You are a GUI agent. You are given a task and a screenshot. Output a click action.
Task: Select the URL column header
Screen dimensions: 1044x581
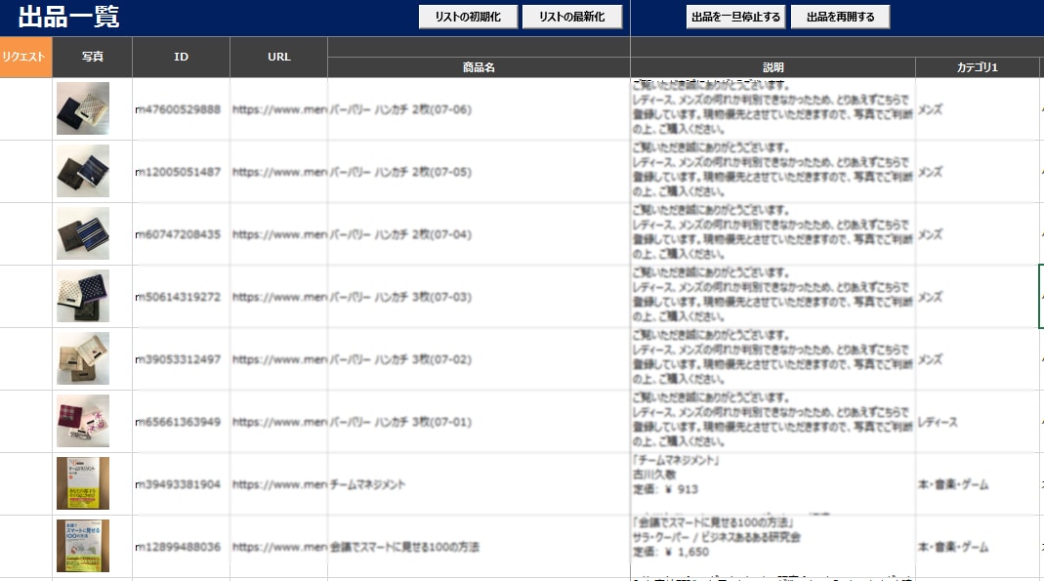coord(279,57)
